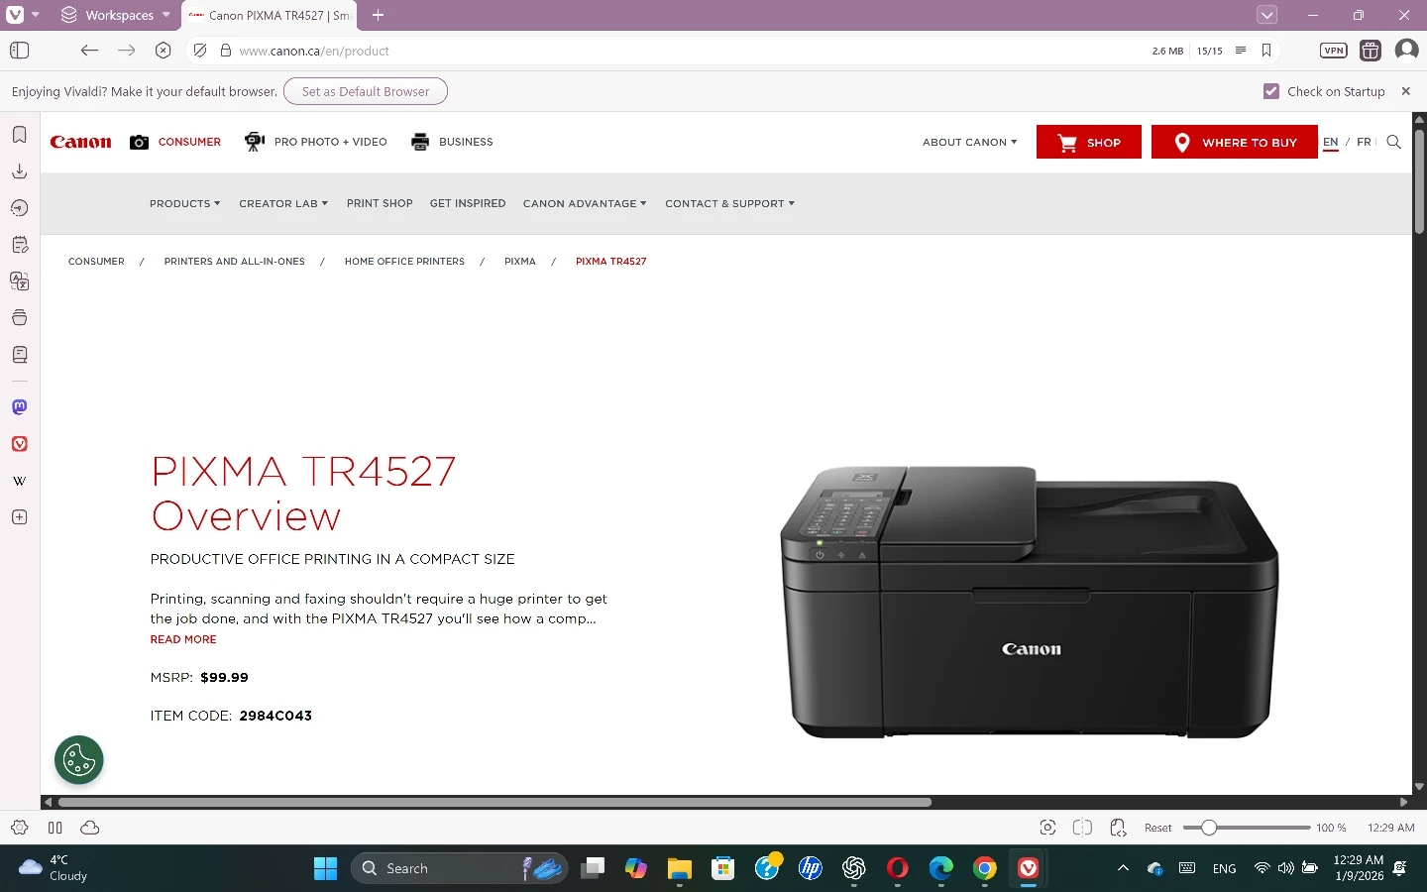Open Vivaldi settings gear in status bar
The height and width of the screenshot is (892, 1427).
[x=19, y=828]
